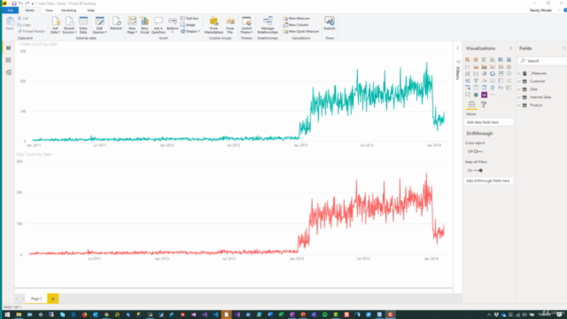Viewport: 567px width, 319px height.
Task: Insert a Buttons element
Action: tap(173, 25)
